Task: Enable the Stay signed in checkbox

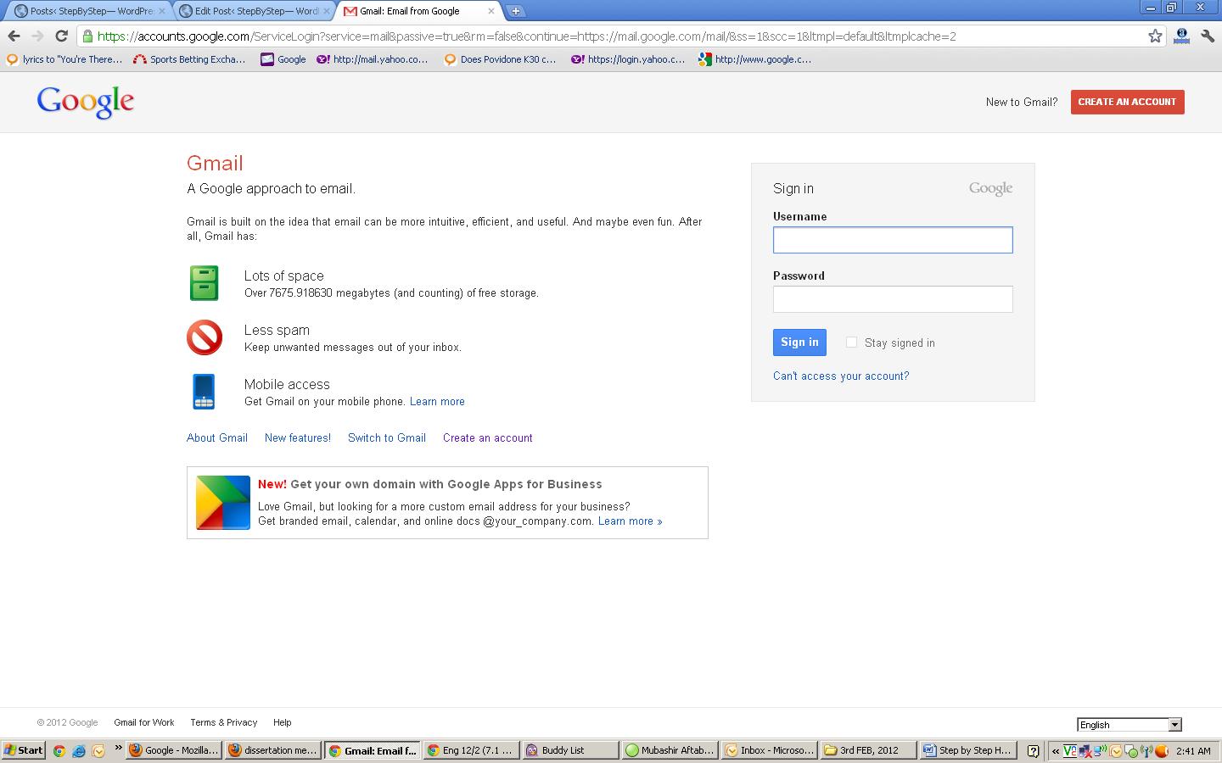Action: click(851, 343)
